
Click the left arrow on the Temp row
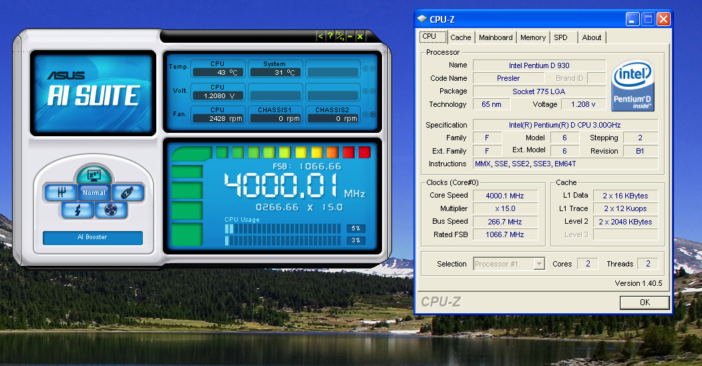[x=365, y=68]
